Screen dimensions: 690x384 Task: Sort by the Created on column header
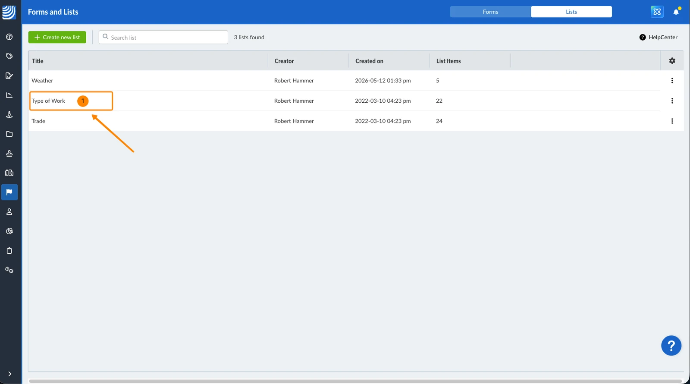tap(369, 61)
